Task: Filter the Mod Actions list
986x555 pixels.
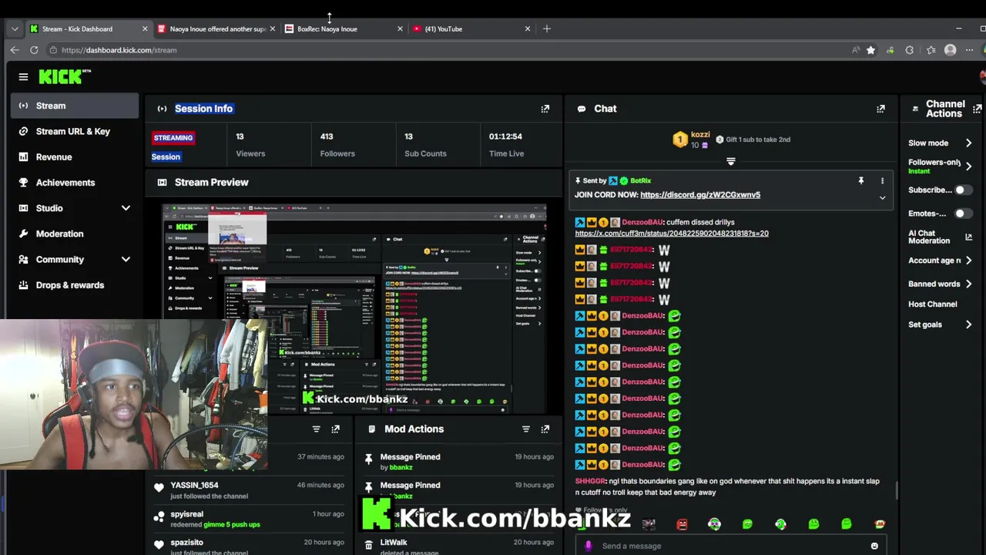Action: coord(525,429)
